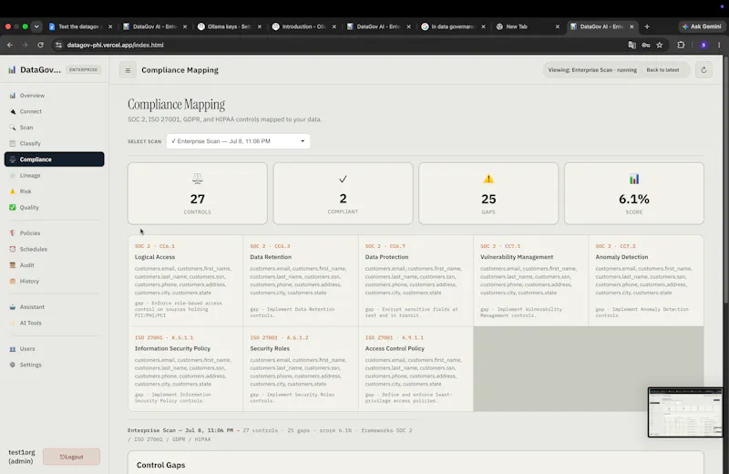This screenshot has height=474, width=729.
Task: Click the warning icon on Gaps card
Action: 488,179
